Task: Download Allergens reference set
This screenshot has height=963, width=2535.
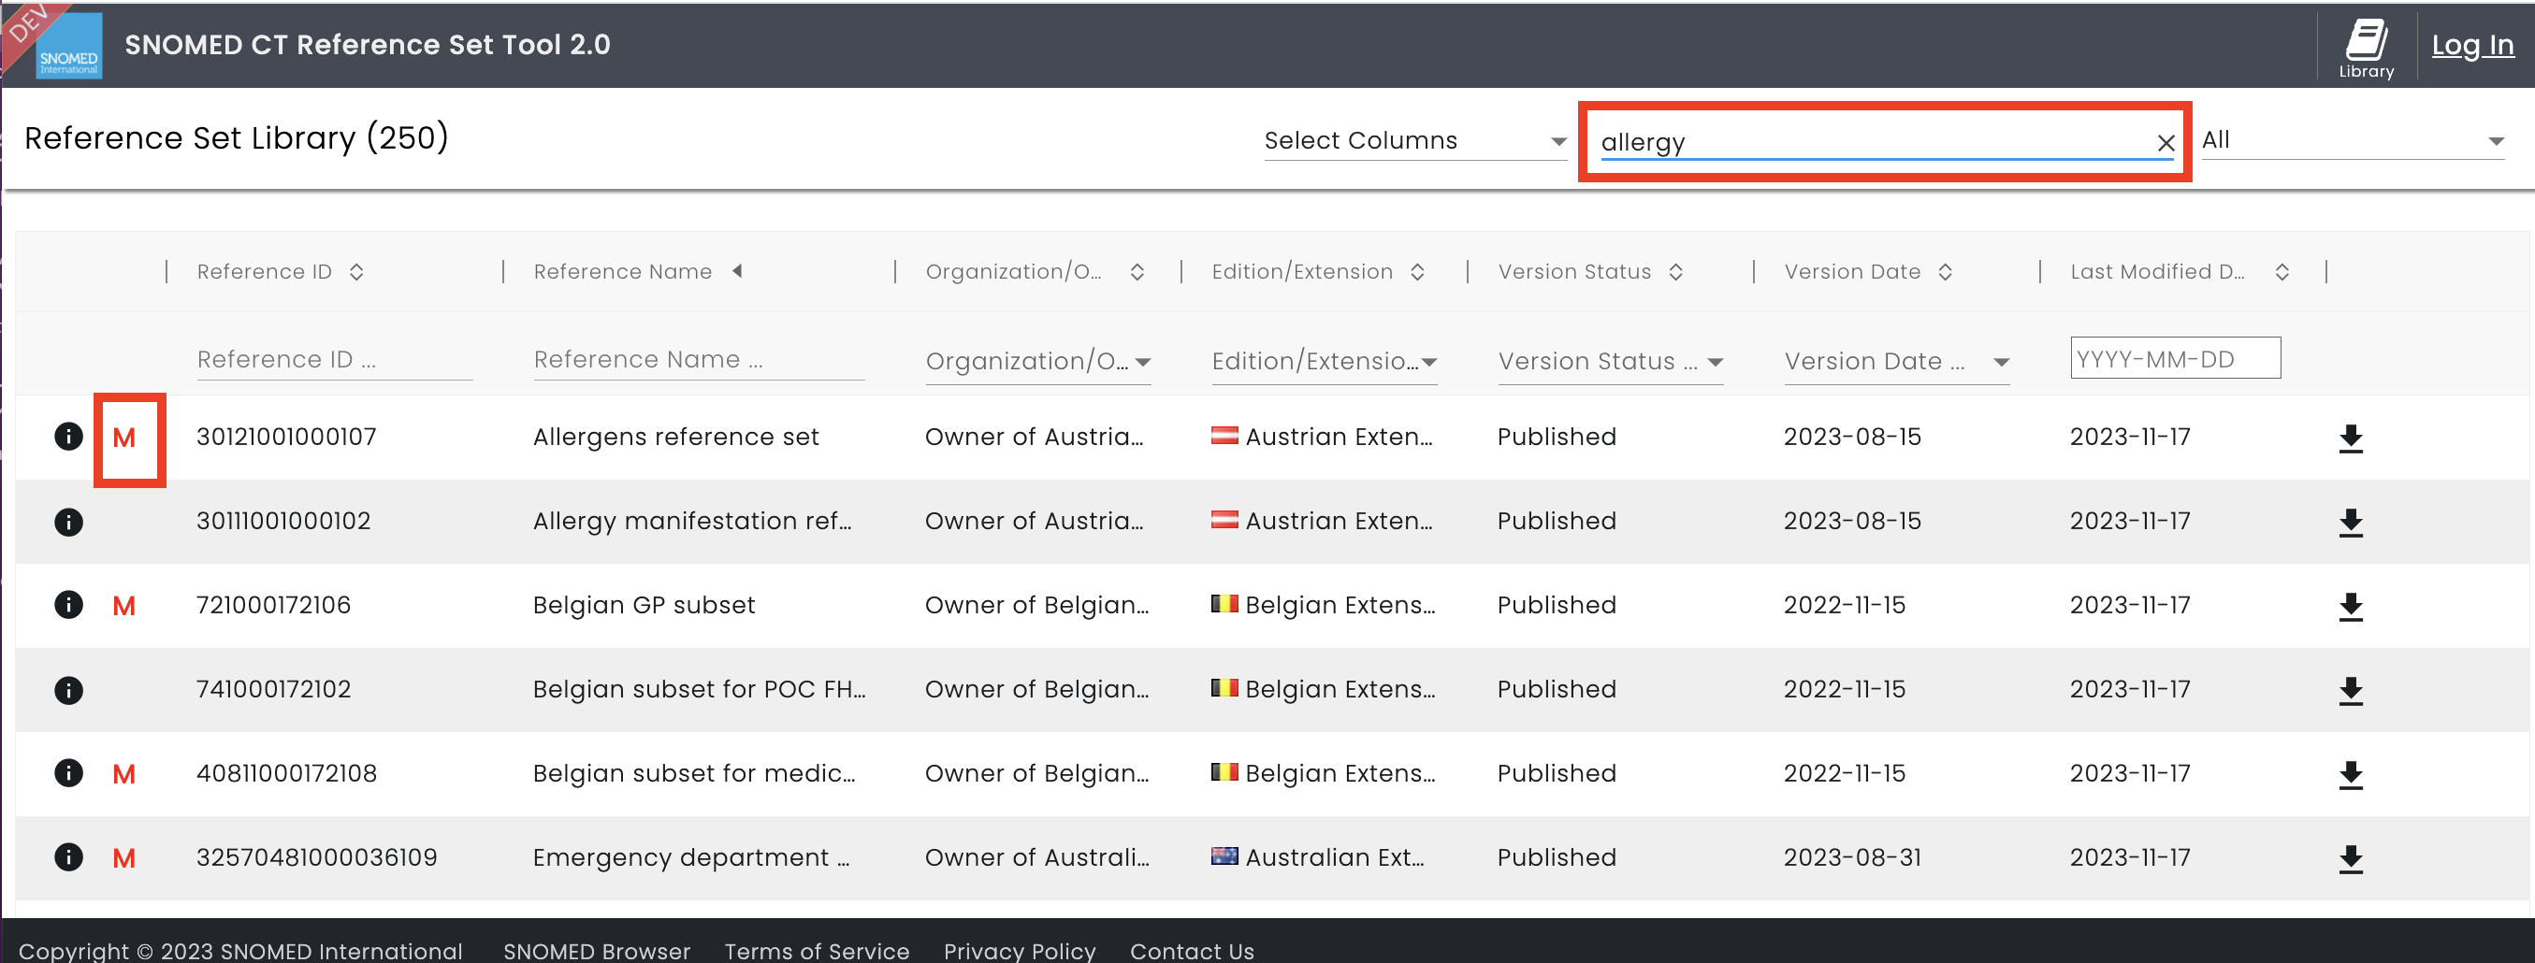Action: [2350, 438]
